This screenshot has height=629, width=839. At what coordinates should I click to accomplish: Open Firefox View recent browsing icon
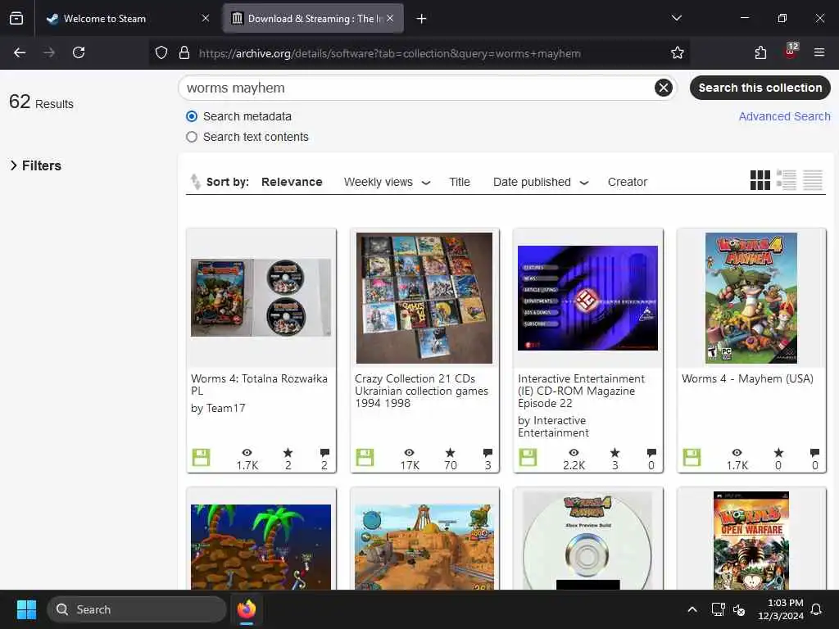coord(16,19)
